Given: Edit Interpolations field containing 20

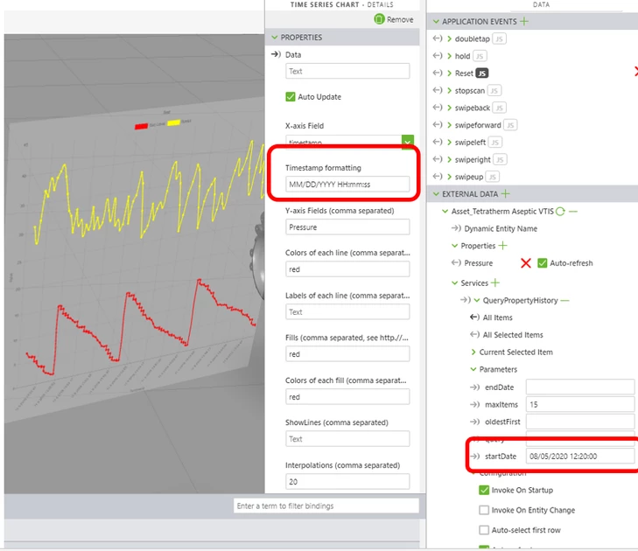Looking at the screenshot, I should pyautogui.click(x=347, y=481).
